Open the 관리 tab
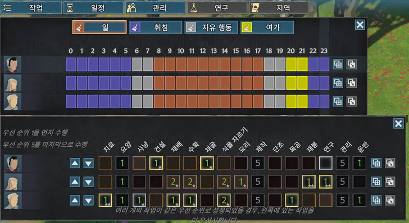Viewport: 409px width, 223px height. coord(155,8)
